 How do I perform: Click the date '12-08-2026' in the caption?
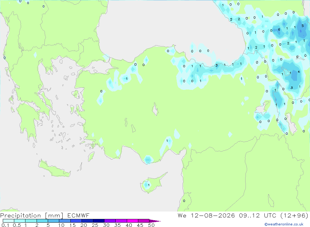(213, 215)
